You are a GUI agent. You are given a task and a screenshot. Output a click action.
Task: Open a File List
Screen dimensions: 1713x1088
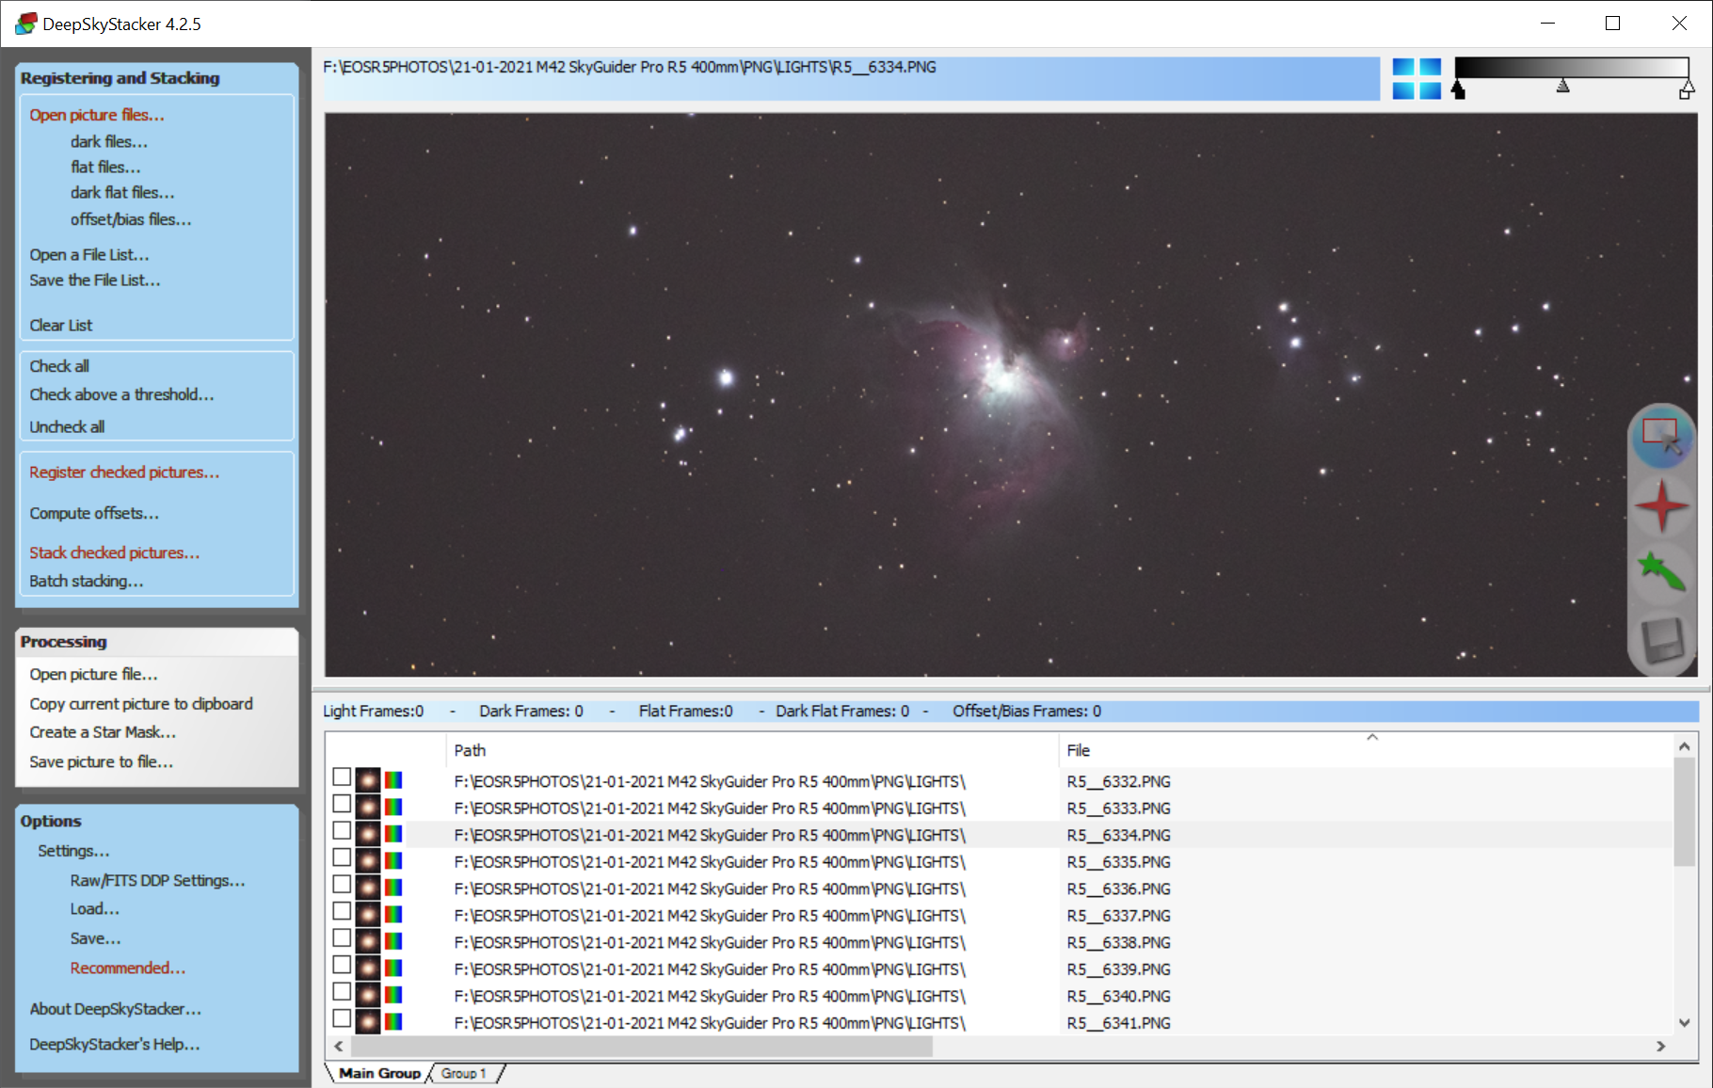pos(89,255)
